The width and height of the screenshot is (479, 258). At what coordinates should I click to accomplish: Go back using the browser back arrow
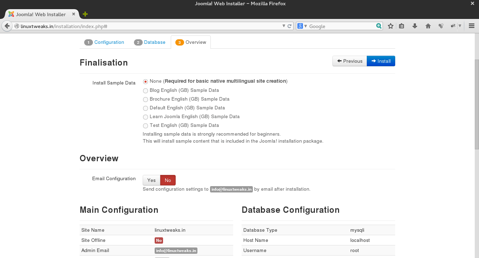7,26
